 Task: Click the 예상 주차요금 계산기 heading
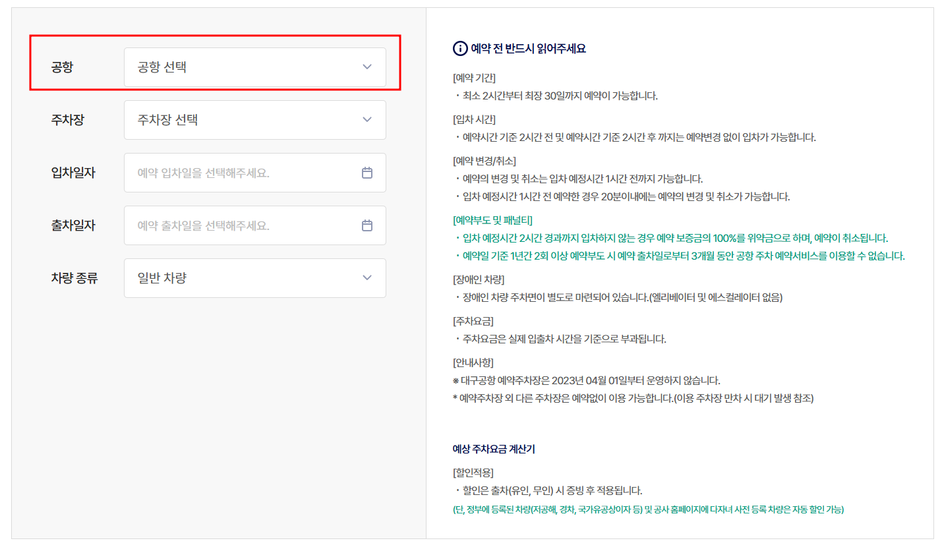(494, 449)
